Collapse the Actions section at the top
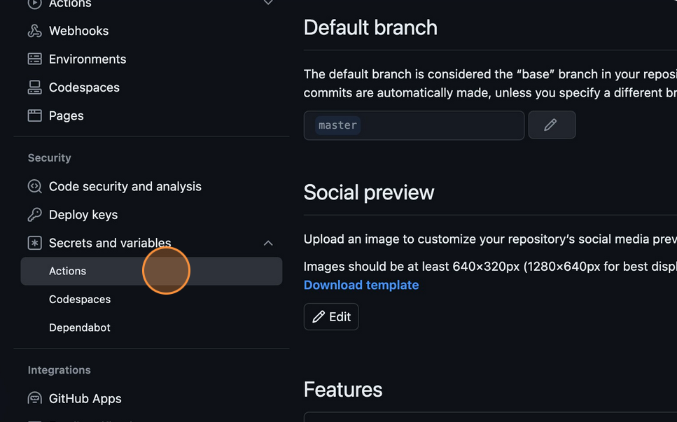Image resolution: width=677 pixels, height=422 pixels. (268, 3)
